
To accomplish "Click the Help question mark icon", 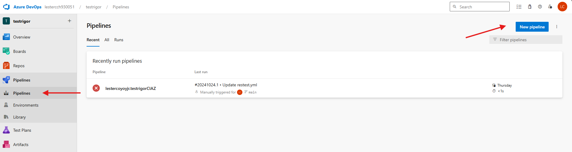I will point(540,7).
